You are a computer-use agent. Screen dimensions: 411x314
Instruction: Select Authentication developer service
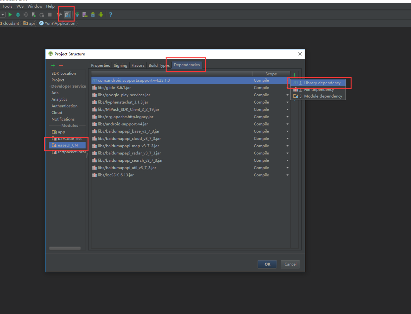click(x=64, y=106)
